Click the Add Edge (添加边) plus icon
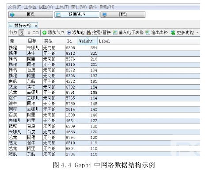 coord(69,33)
